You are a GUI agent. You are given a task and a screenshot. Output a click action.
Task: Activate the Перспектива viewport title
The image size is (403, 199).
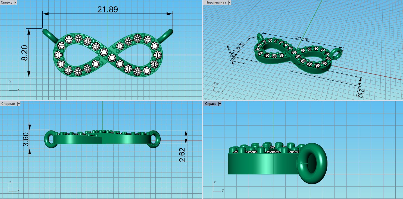pyautogui.click(x=216, y=2)
